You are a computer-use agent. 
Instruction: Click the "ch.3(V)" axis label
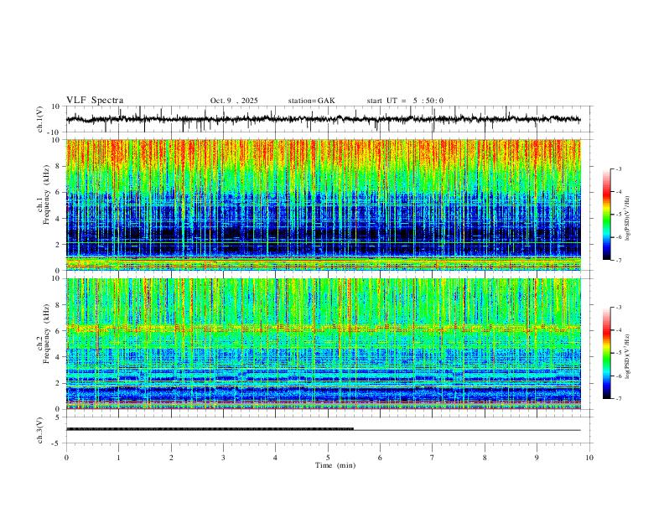pyautogui.click(x=40, y=430)
